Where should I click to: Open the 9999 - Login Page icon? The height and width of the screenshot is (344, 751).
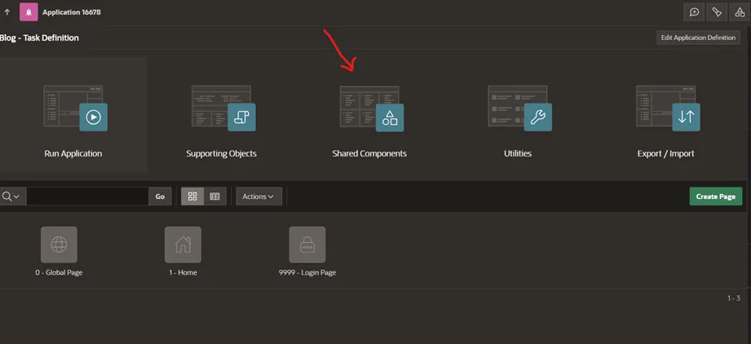coord(307,245)
